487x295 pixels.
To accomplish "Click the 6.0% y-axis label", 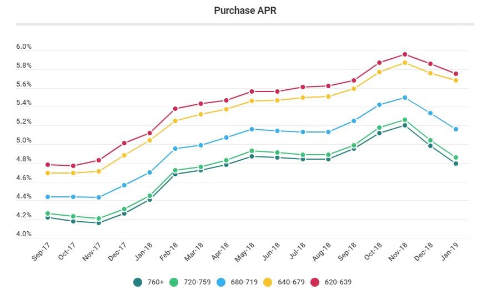I will coord(24,47).
